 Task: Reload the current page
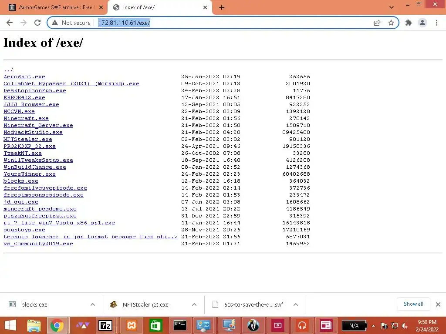[37, 23]
